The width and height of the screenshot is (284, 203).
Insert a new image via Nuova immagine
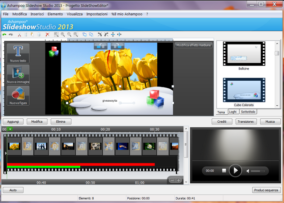[x=18, y=75]
